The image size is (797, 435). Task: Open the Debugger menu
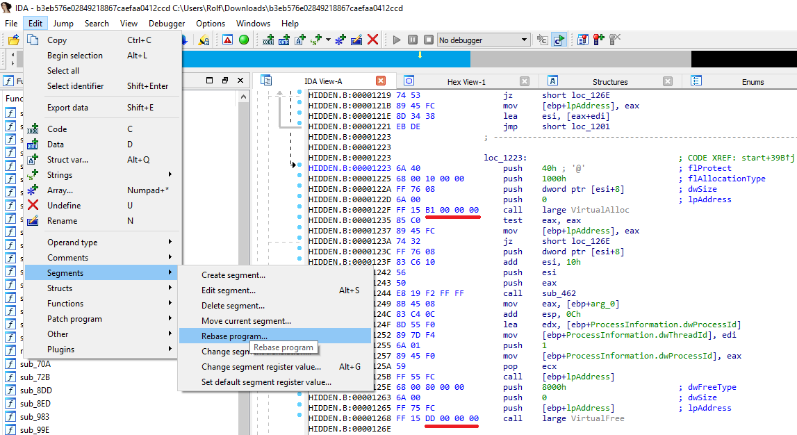(167, 23)
